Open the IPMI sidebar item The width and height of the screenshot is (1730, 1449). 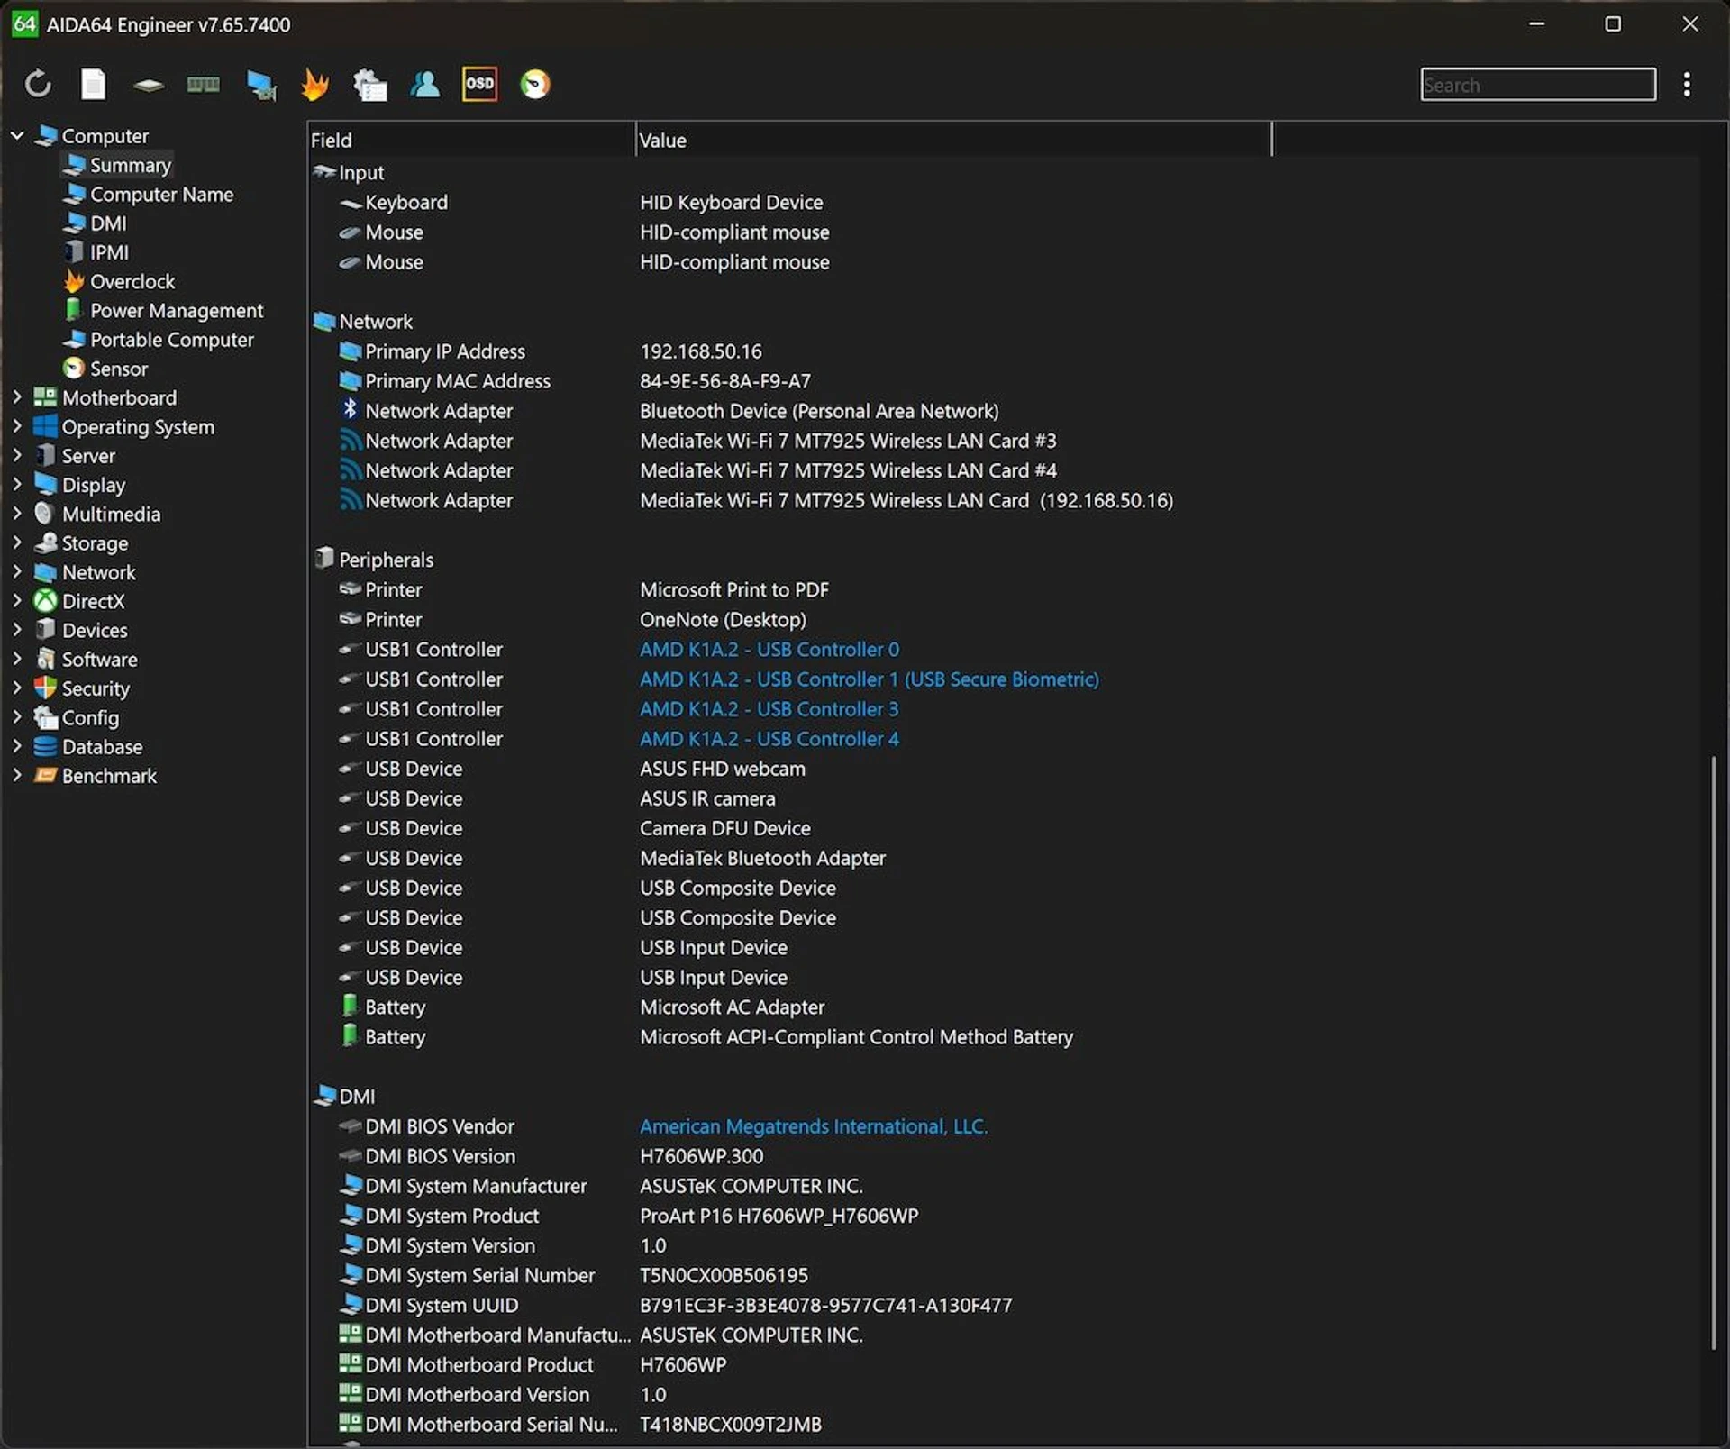(x=96, y=251)
